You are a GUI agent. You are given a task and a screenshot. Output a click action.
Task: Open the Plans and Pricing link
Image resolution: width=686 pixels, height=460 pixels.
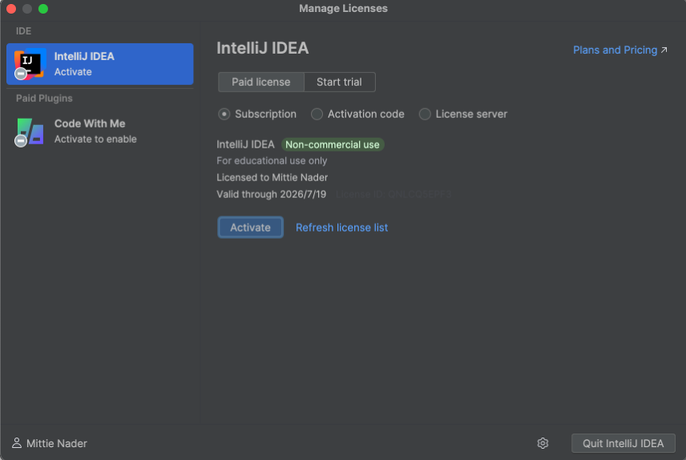pos(615,50)
